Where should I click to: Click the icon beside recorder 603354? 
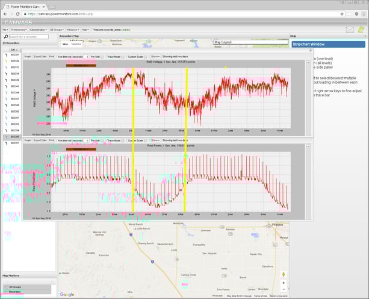(x=7, y=130)
